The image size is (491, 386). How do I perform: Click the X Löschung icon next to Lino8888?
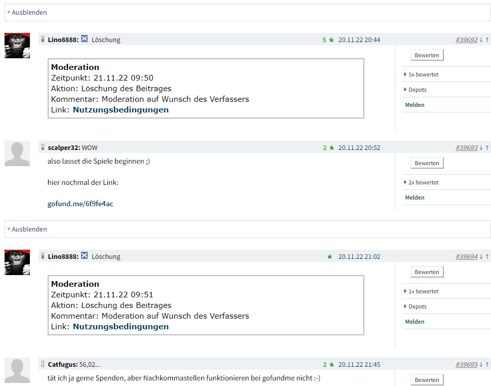pos(84,39)
